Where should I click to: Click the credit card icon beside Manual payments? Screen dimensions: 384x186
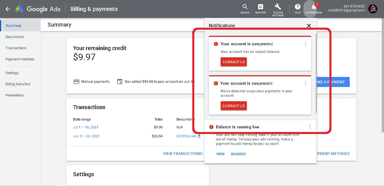coord(76,82)
